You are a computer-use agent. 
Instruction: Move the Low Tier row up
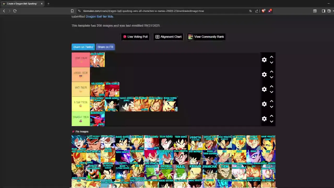point(272,101)
